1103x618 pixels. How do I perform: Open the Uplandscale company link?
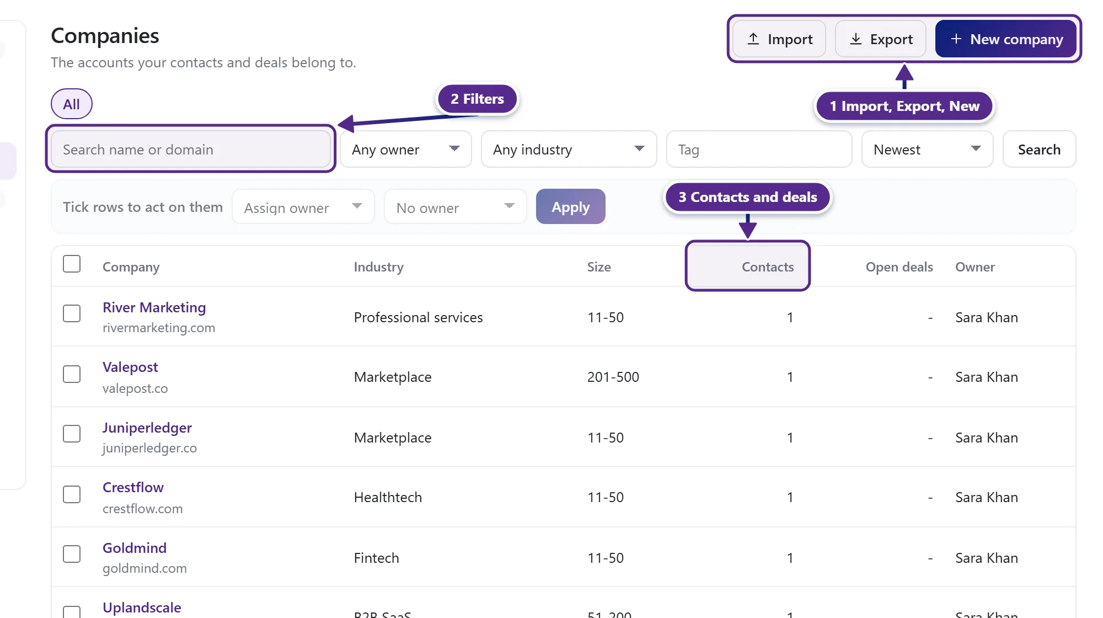click(x=142, y=608)
